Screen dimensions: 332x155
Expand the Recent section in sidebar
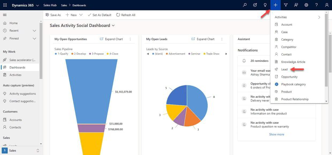(x=34, y=31)
